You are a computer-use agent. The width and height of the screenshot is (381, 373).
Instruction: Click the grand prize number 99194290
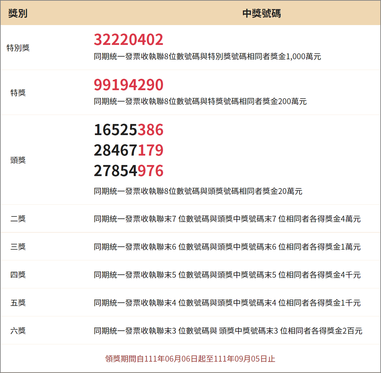pyautogui.click(x=128, y=84)
